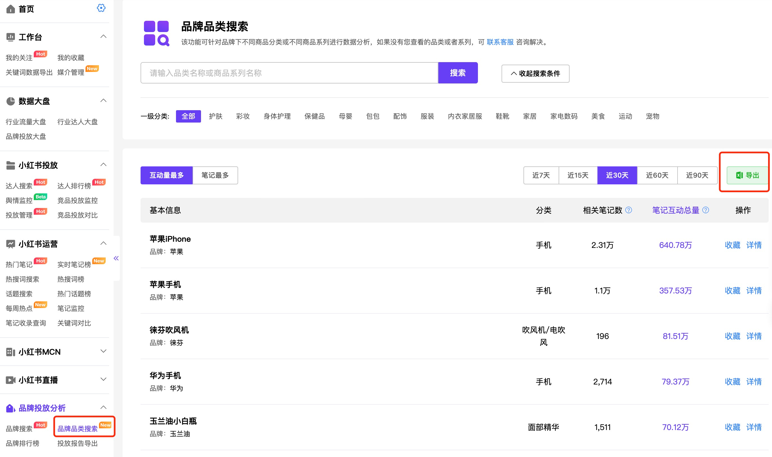The image size is (772, 457).
Task: Open the 联系客服 link
Action: pos(500,42)
